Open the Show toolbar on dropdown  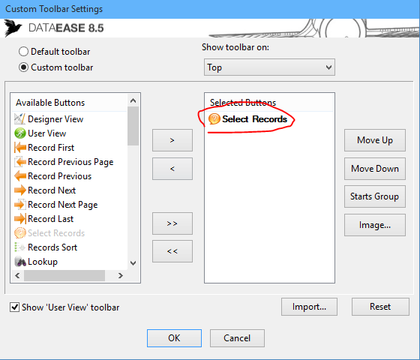point(269,67)
